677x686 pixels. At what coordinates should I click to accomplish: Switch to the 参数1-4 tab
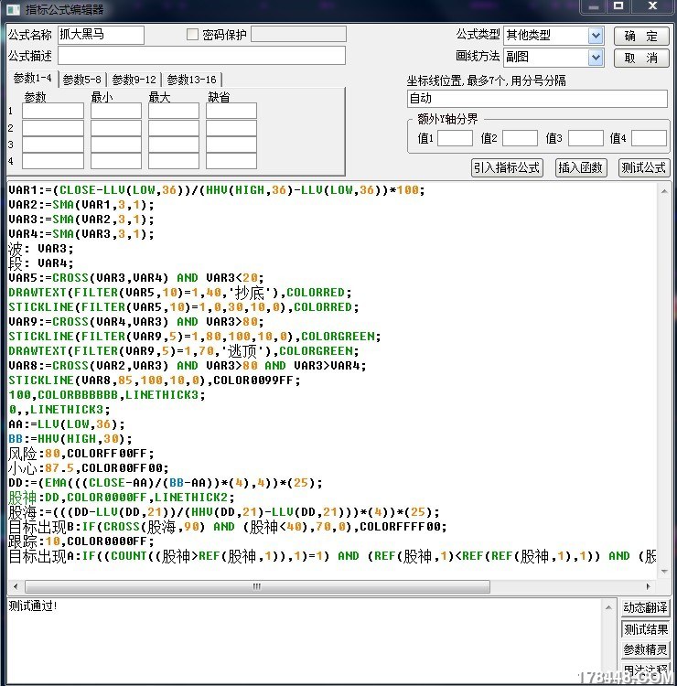click(32, 79)
